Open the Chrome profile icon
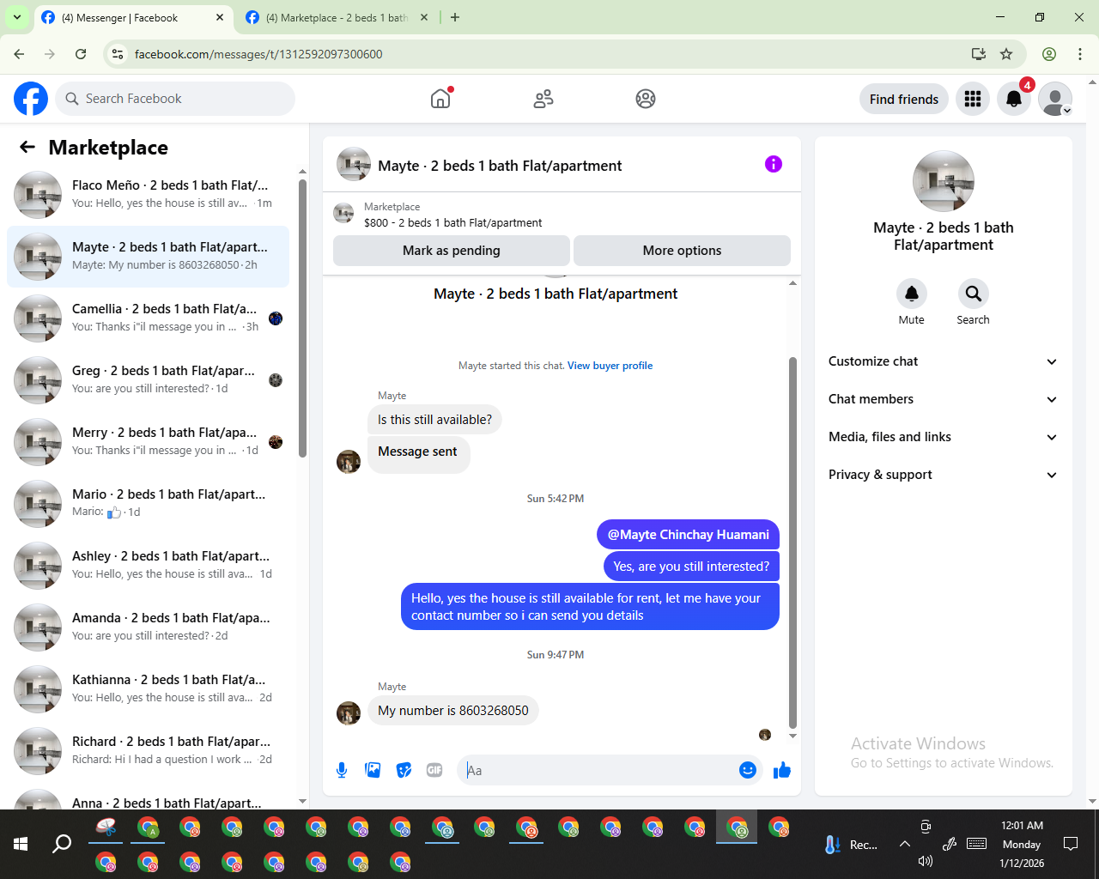 coord(1049,54)
